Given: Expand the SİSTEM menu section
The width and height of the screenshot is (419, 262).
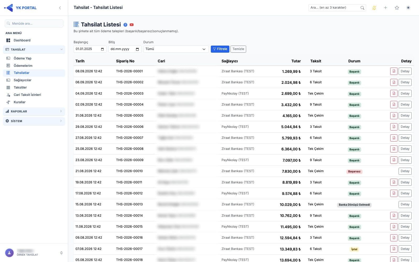Looking at the screenshot, I should pyautogui.click(x=34, y=121).
